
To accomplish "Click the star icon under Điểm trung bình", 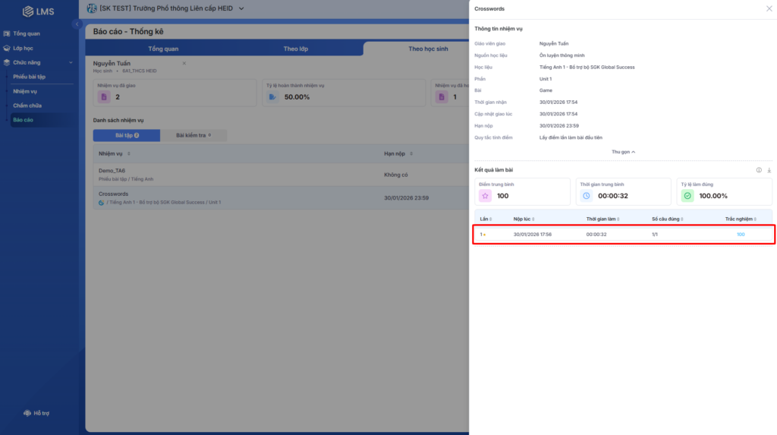I will pyautogui.click(x=484, y=196).
